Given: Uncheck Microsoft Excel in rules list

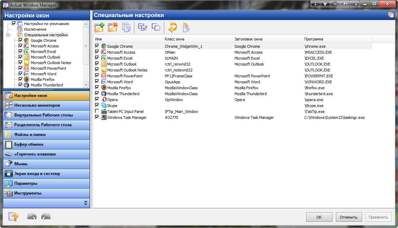Looking at the screenshot, I should [x=97, y=58].
